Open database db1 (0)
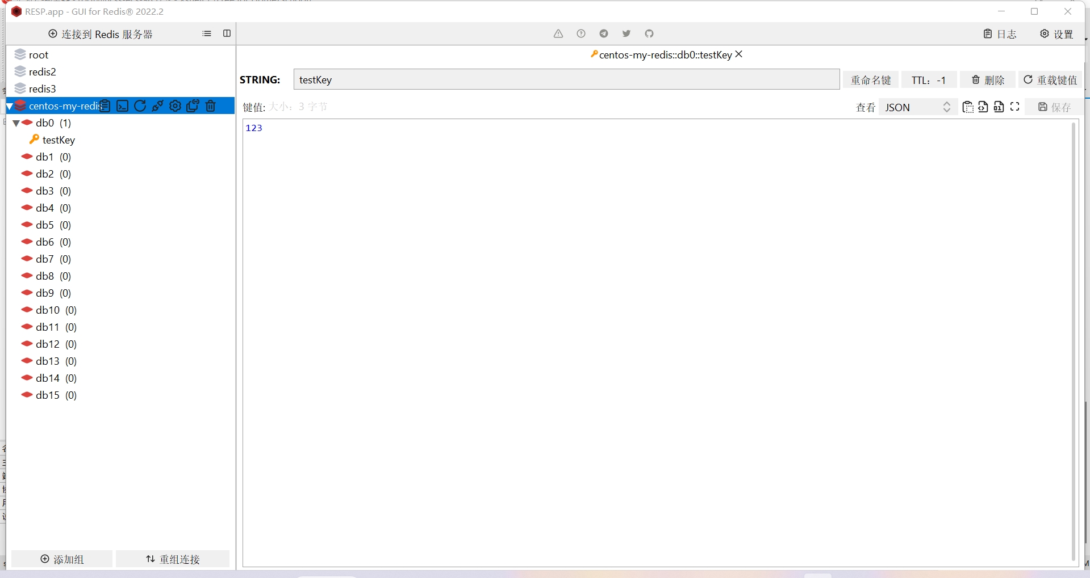 [53, 157]
